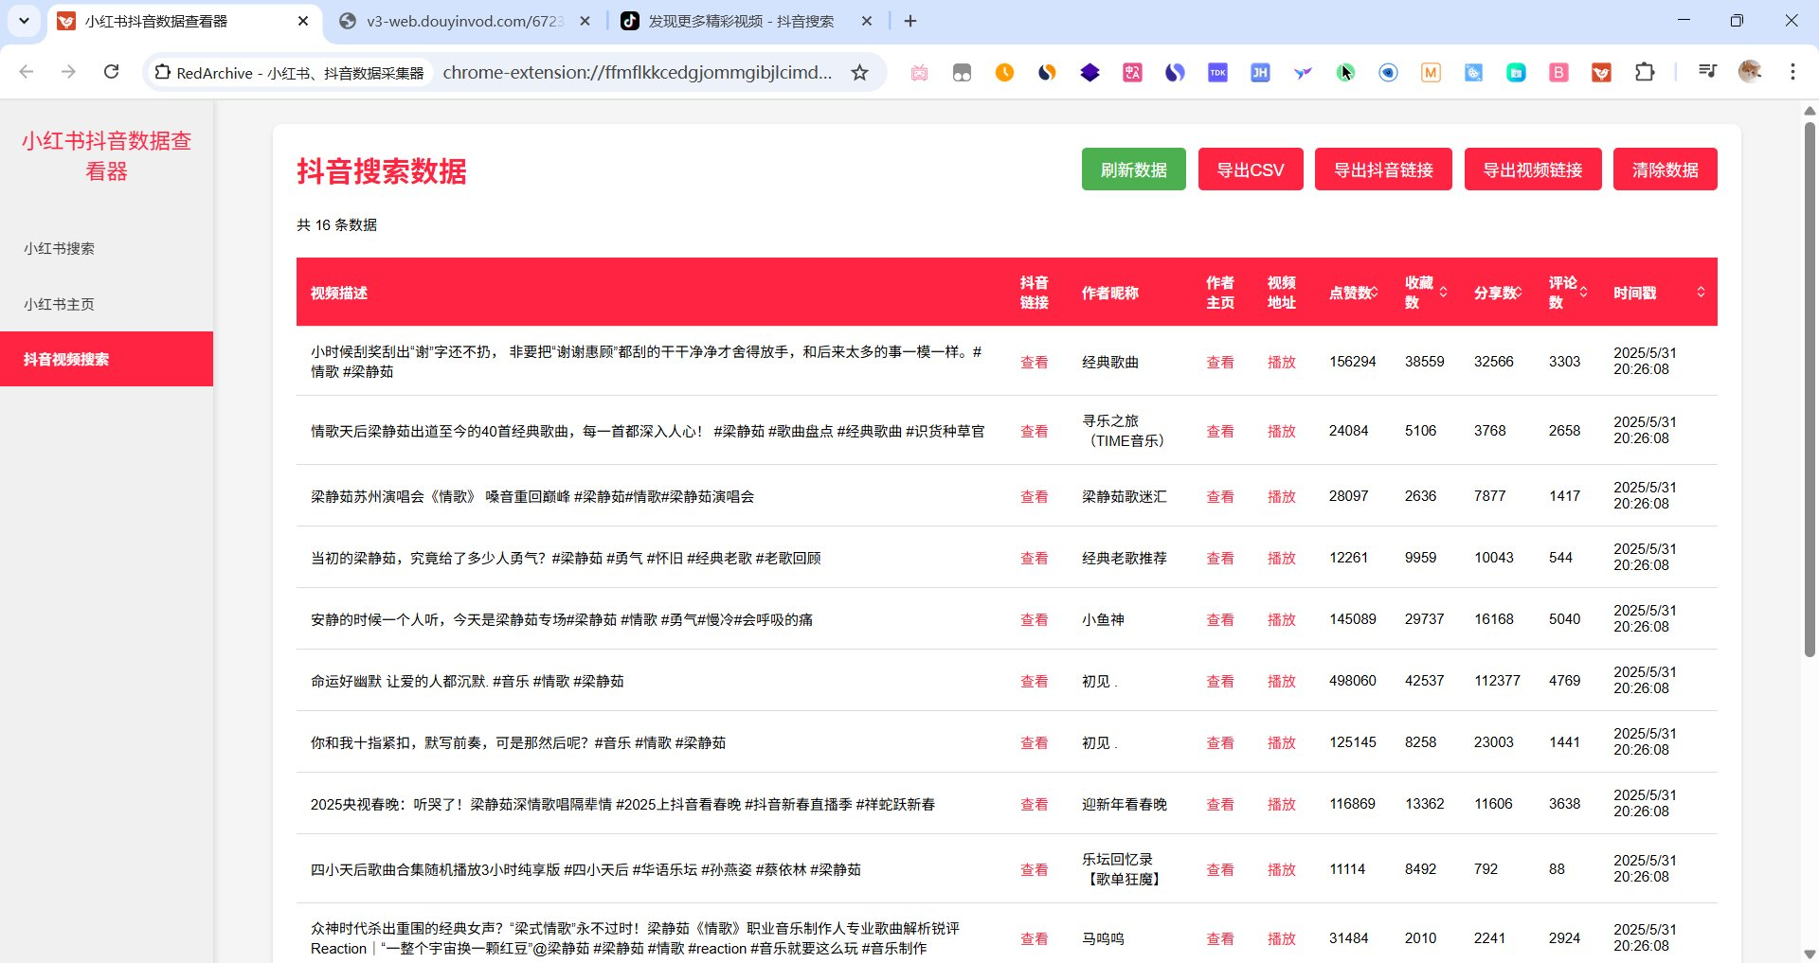
Task: Click author name 寻乐之旅（TIME音乐）
Action: (x=1123, y=430)
